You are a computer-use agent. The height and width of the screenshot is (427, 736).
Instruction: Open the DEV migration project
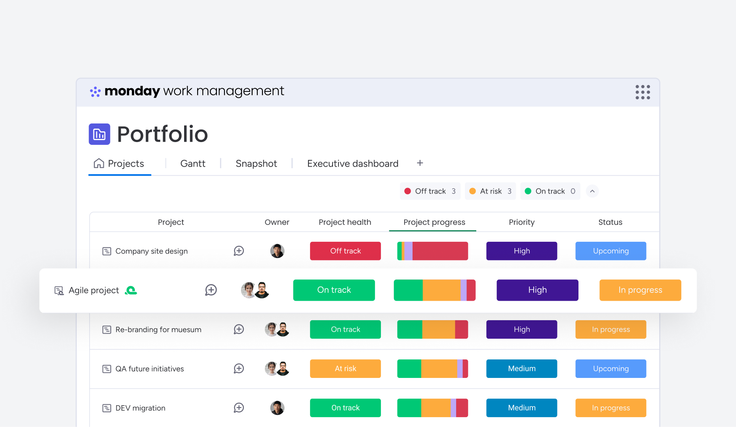pos(140,408)
